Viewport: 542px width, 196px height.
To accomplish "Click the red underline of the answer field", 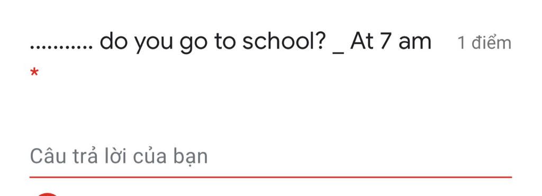I will click(x=270, y=177).
